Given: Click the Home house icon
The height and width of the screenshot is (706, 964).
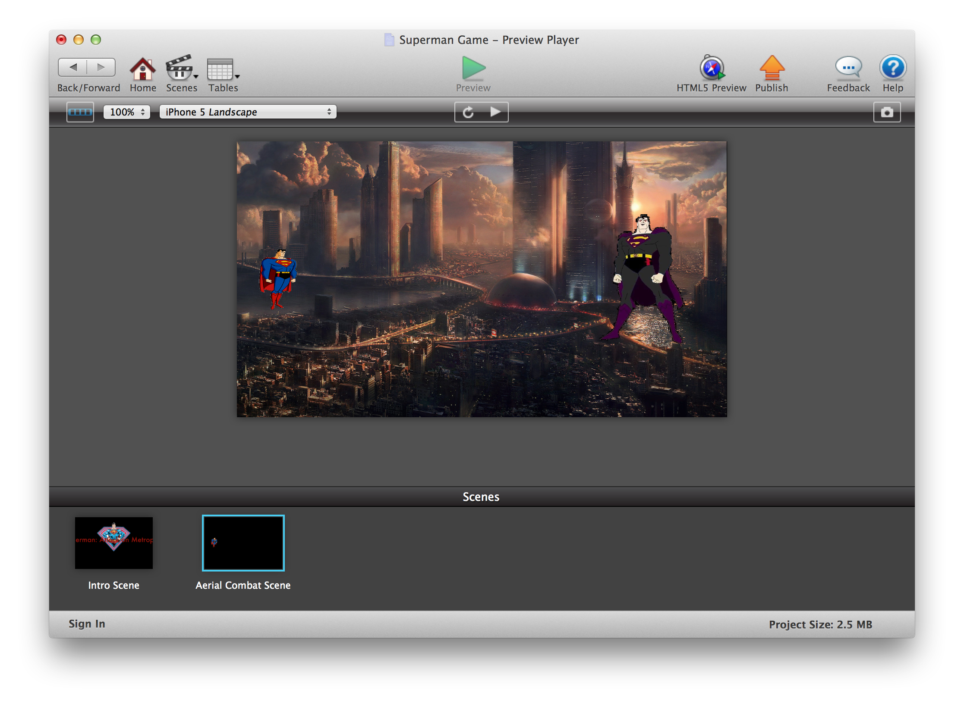Looking at the screenshot, I should pos(142,69).
